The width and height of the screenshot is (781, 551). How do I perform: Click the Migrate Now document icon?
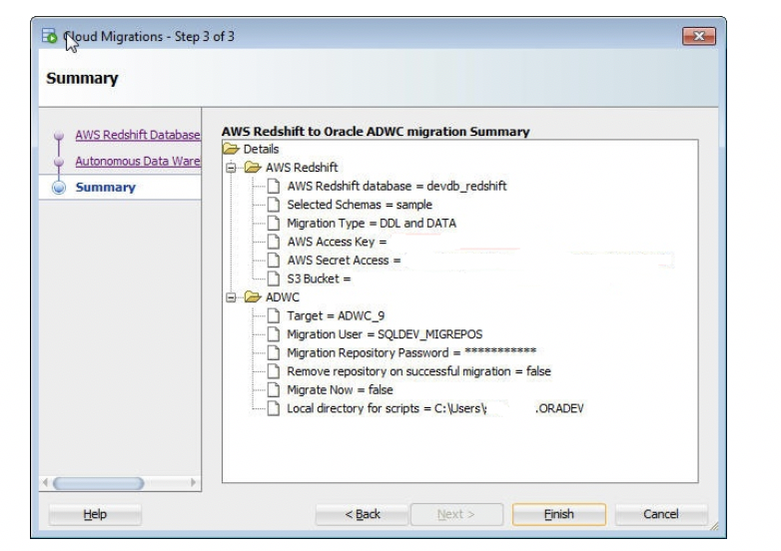click(273, 389)
